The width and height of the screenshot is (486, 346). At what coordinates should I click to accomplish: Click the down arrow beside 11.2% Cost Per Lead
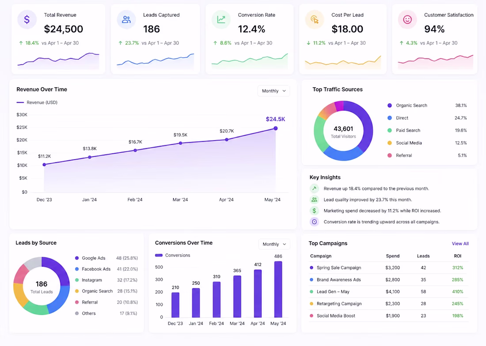coord(308,43)
